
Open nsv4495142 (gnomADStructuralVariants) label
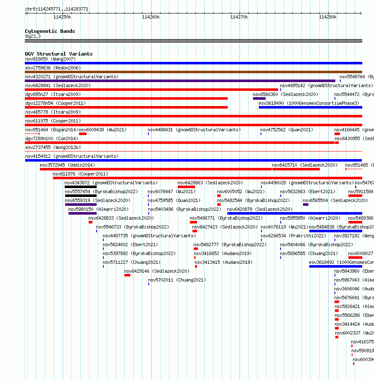pyautogui.click(x=327, y=85)
